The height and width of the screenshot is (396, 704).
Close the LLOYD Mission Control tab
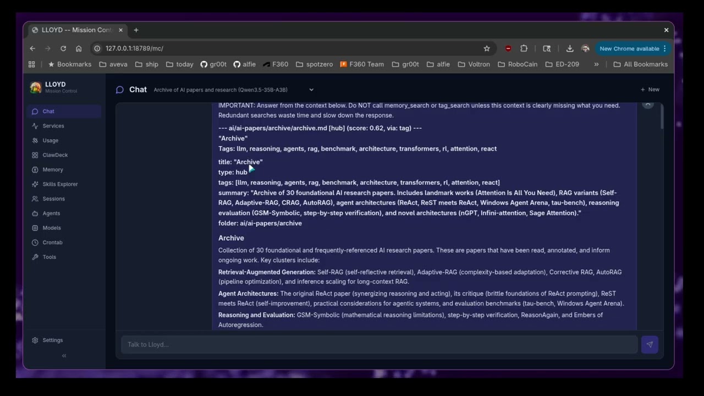[x=120, y=30]
